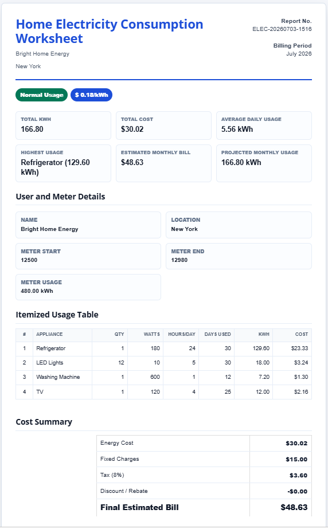Click the $0.18/kWh rate badge
This screenshot has height=529, width=328.
click(x=91, y=95)
